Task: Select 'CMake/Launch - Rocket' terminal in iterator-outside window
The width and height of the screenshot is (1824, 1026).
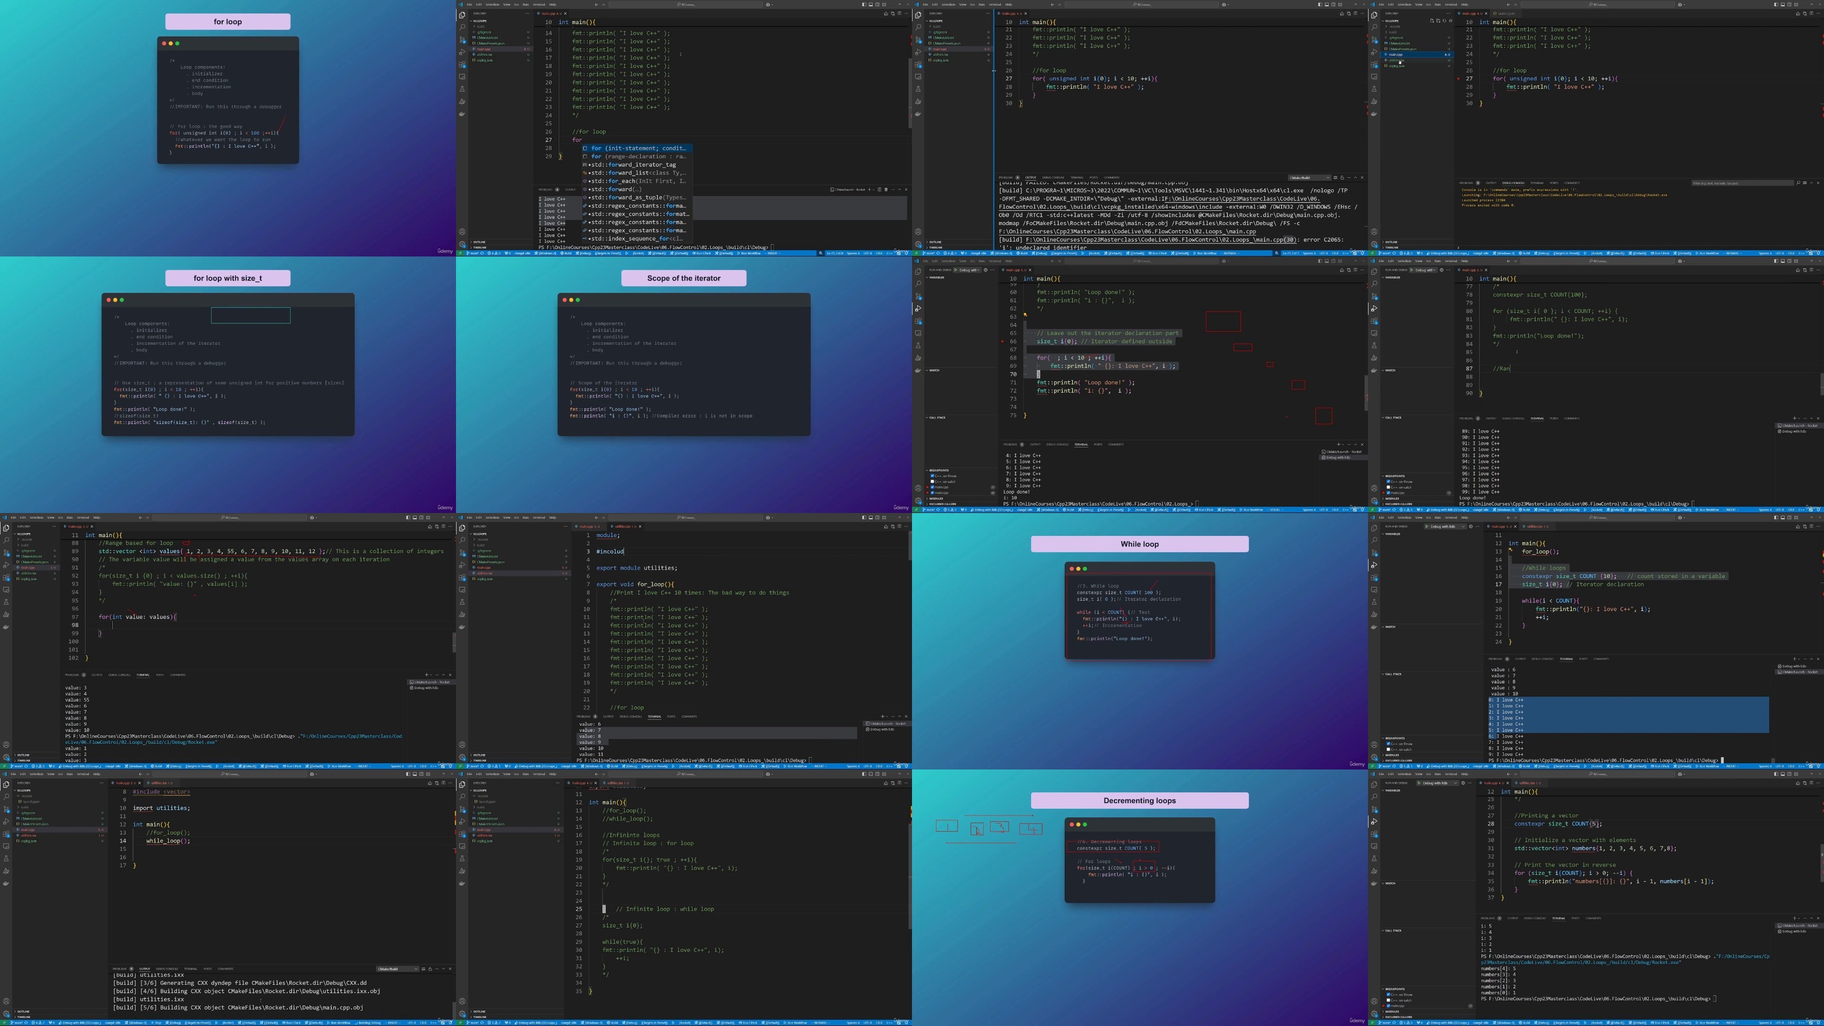Action: (x=1341, y=452)
